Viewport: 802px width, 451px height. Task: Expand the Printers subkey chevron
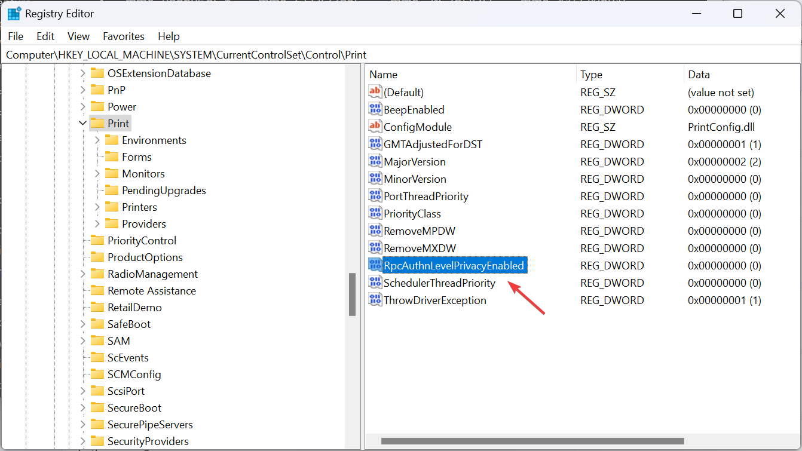coord(97,207)
